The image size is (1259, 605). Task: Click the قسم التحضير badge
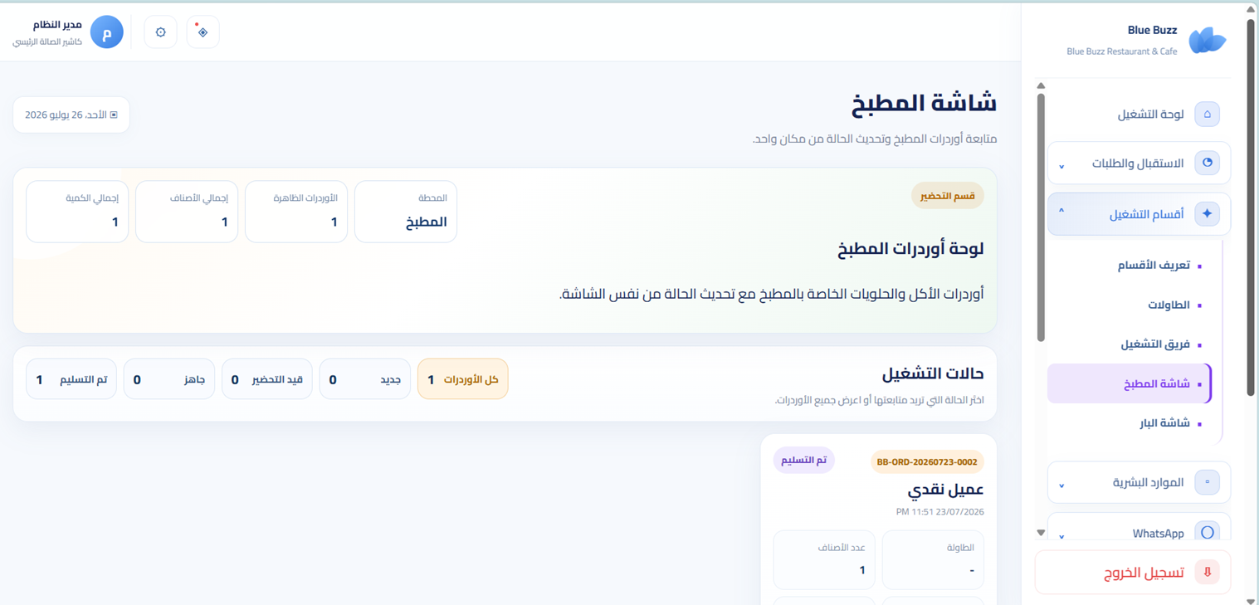[x=947, y=196]
